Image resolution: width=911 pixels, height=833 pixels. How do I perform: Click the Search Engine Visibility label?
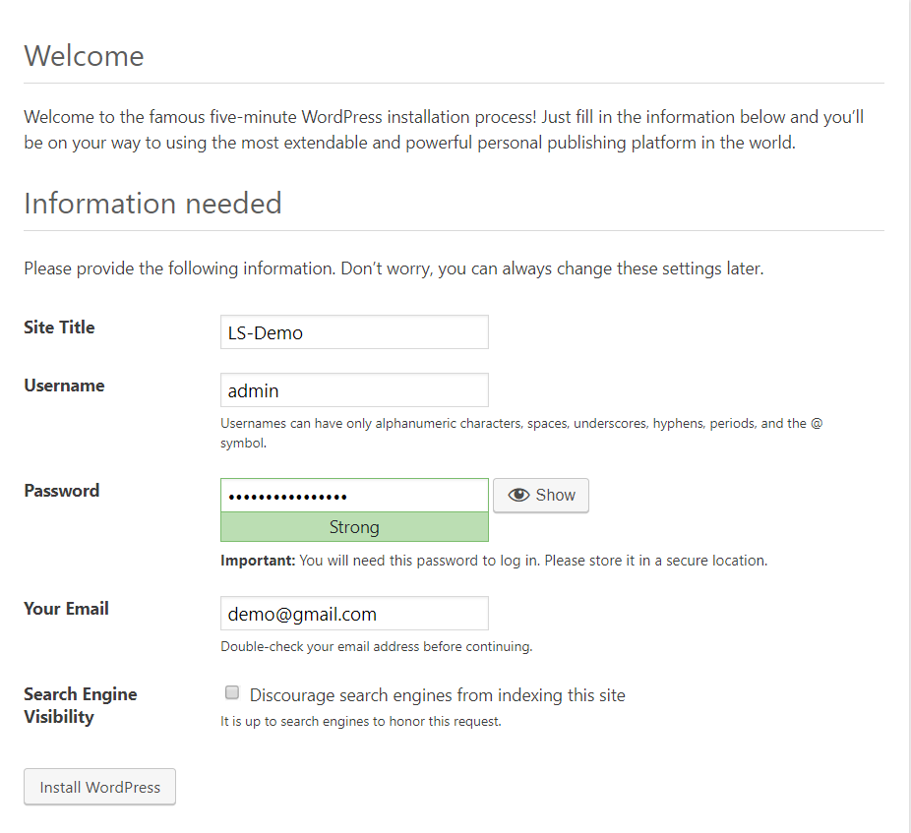click(80, 705)
